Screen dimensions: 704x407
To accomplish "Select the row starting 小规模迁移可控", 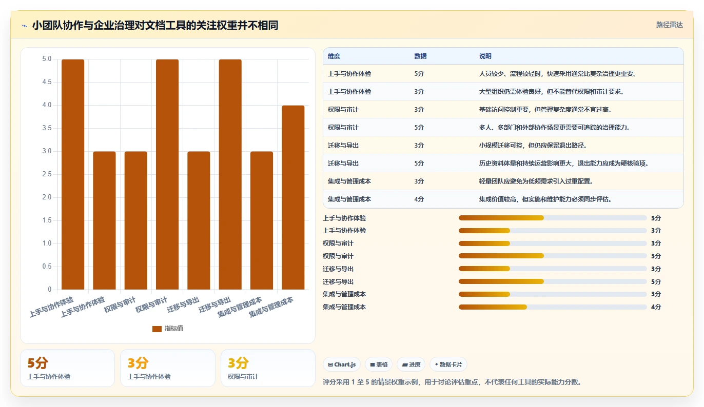I will [503, 145].
